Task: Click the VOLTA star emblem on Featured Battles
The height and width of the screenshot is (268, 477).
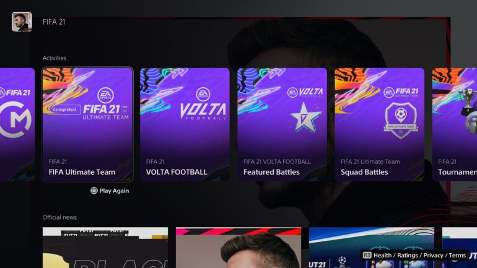Action: tap(305, 117)
